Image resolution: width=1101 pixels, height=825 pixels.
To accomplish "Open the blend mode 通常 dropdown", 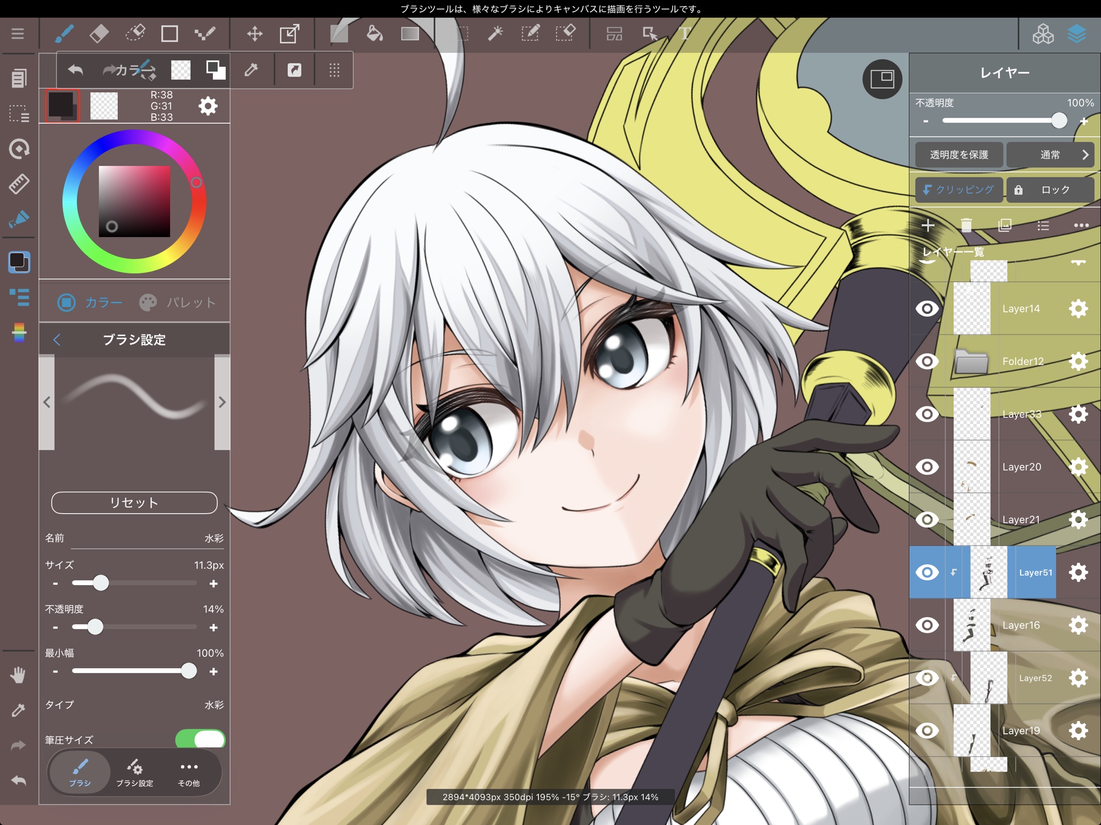I will pyautogui.click(x=1050, y=155).
